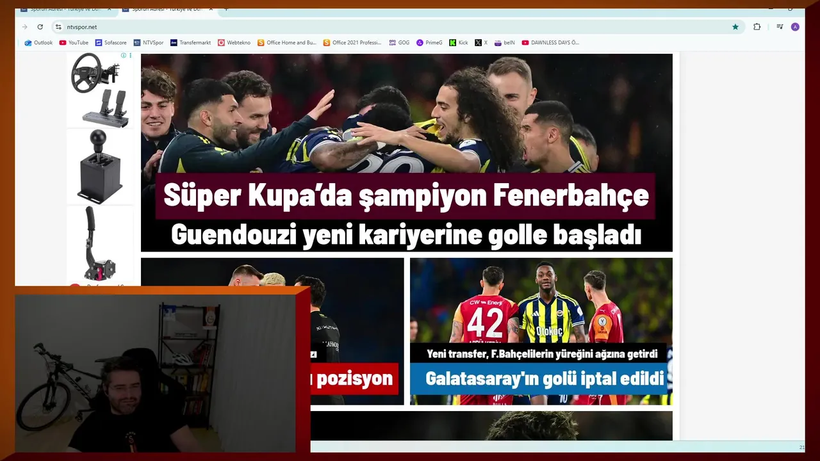Viewport: 820px width, 461px height.
Task: Open the GOG bookmark
Action: coord(399,43)
